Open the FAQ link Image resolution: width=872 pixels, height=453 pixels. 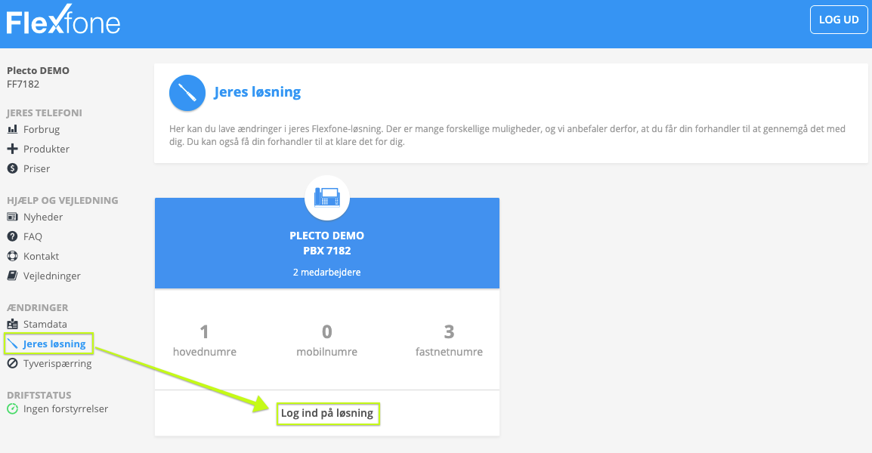click(32, 236)
